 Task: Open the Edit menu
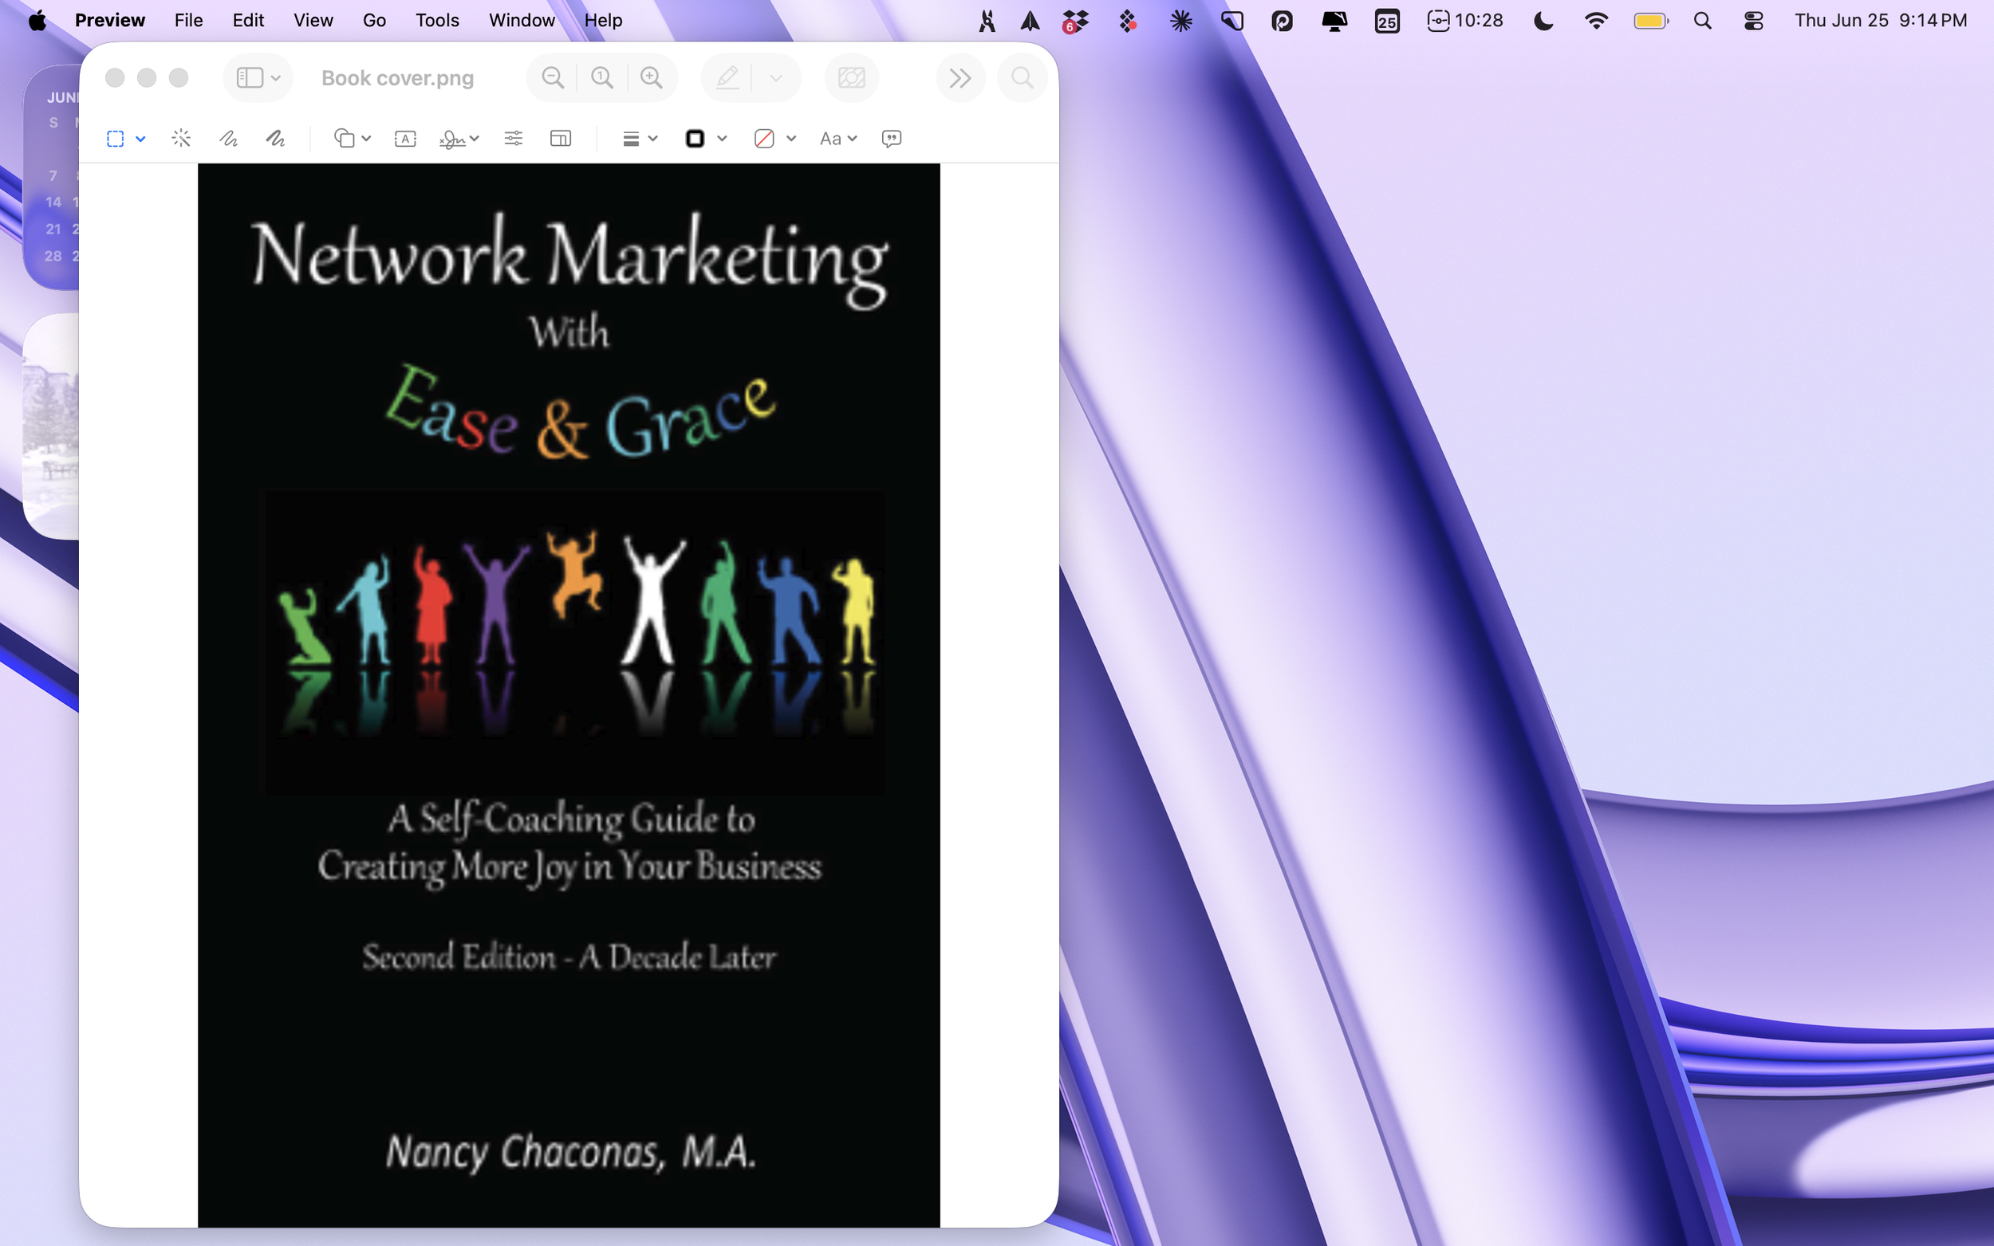tap(248, 20)
